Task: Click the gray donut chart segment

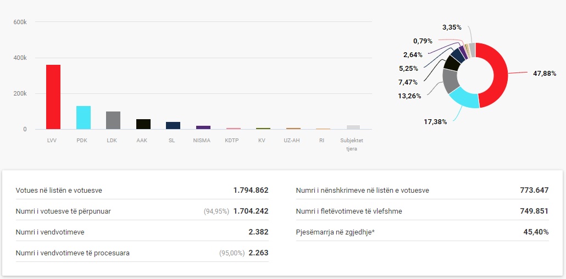Action: pyautogui.click(x=451, y=81)
